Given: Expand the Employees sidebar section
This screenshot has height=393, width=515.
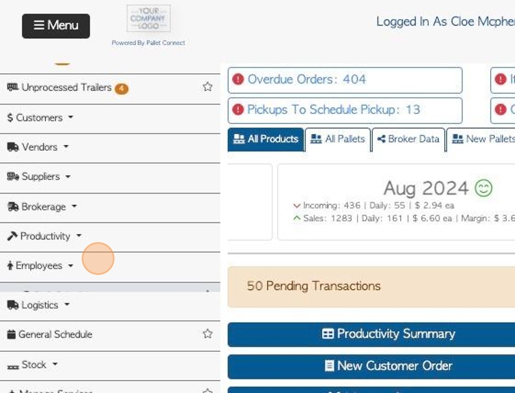Looking at the screenshot, I should coord(40,266).
